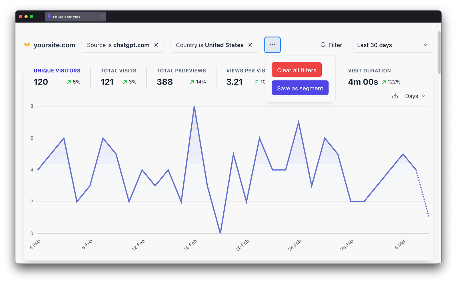
Task: Open filter options via the ellipsis icon
Action: pos(272,45)
